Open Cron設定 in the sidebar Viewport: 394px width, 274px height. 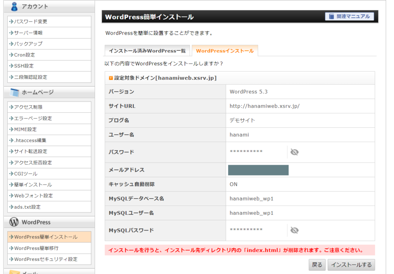[49, 55]
